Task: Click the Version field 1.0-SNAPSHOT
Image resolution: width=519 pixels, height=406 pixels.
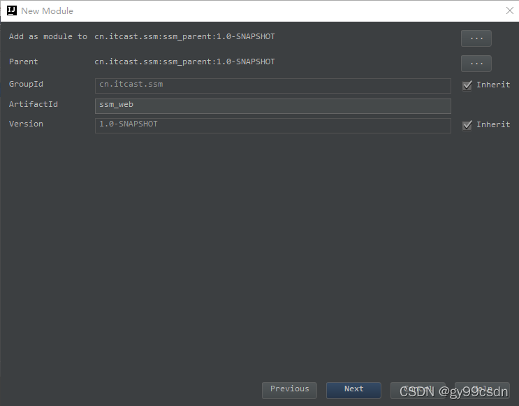Action: click(272, 126)
